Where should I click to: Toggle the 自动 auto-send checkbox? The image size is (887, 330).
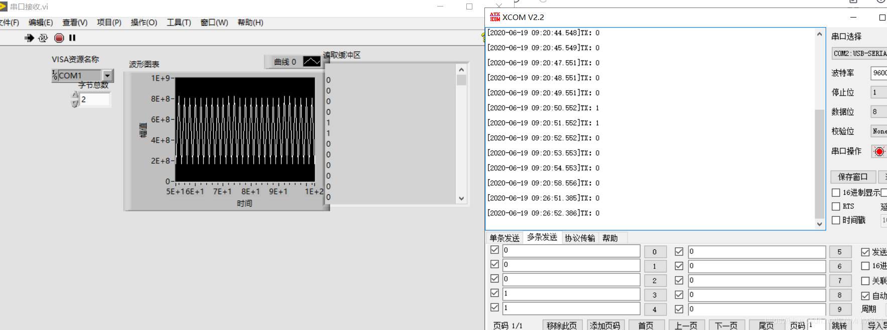point(865,295)
